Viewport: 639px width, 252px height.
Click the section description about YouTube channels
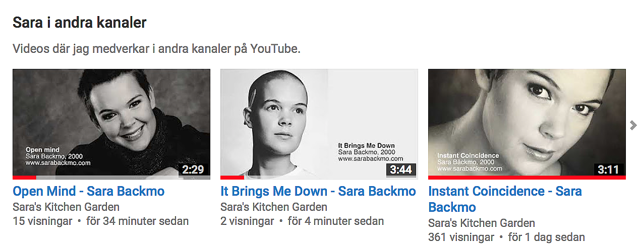pyautogui.click(x=156, y=49)
